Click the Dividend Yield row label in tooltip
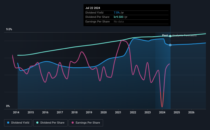The image size is (210, 130). [94, 13]
